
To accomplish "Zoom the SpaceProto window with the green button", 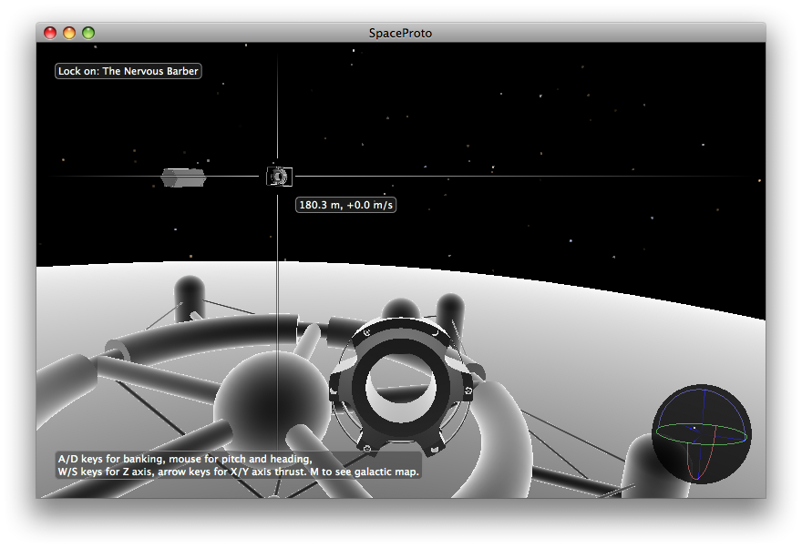I will point(88,33).
